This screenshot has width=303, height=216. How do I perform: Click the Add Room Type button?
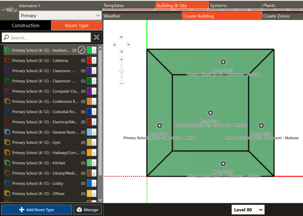tap(36, 210)
